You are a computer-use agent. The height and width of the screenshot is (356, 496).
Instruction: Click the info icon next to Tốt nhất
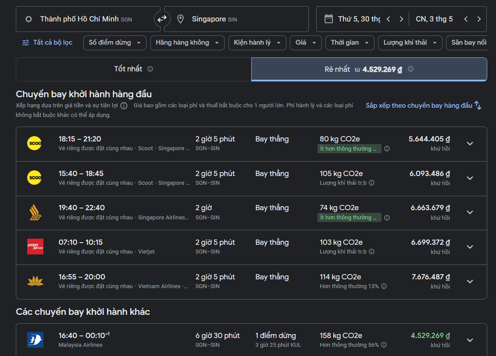(150, 69)
